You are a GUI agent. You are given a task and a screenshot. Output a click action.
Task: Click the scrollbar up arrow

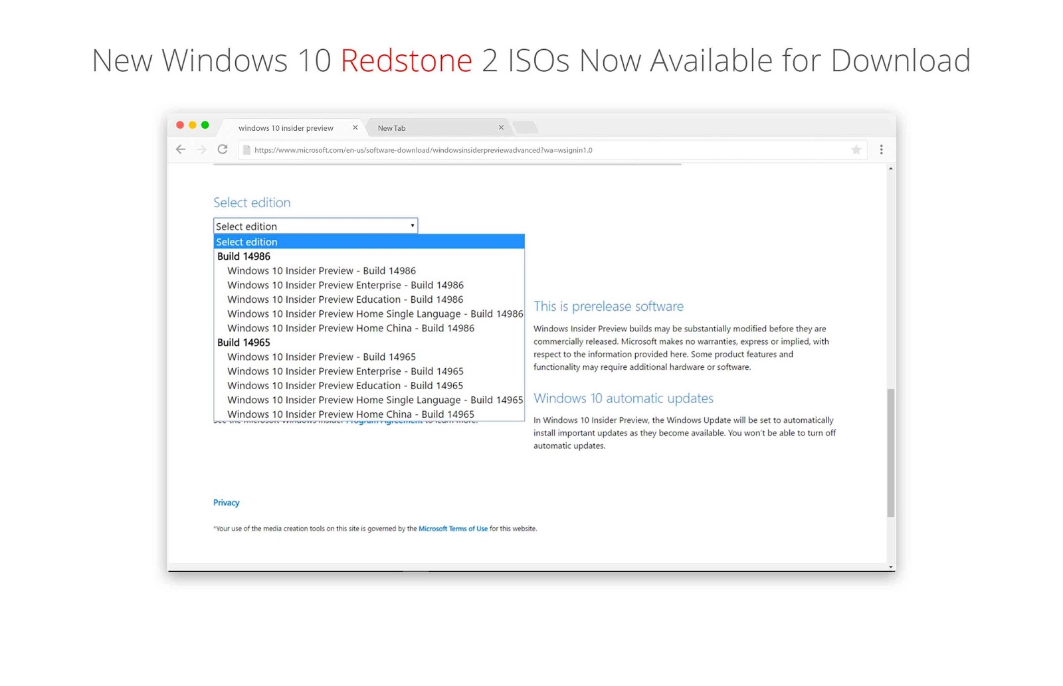coord(891,169)
